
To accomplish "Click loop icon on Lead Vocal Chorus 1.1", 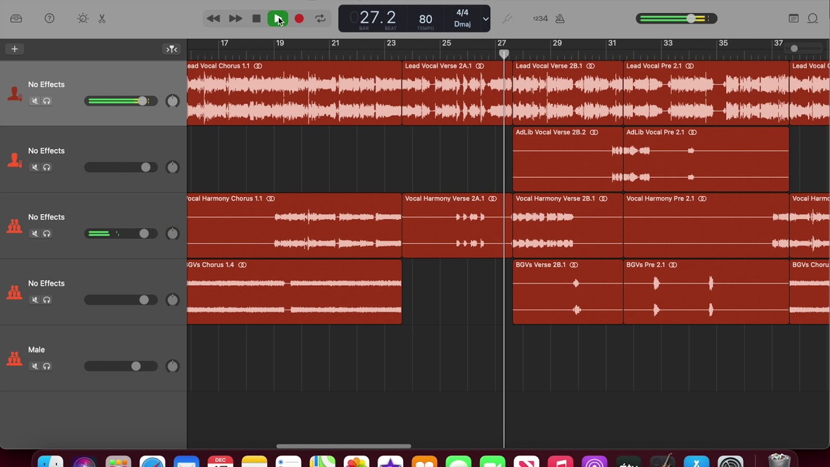I will tap(258, 66).
